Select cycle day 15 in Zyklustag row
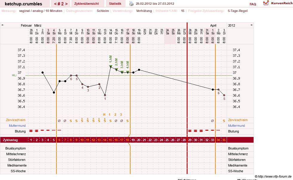This screenshot has height=180, width=293. point(111,140)
